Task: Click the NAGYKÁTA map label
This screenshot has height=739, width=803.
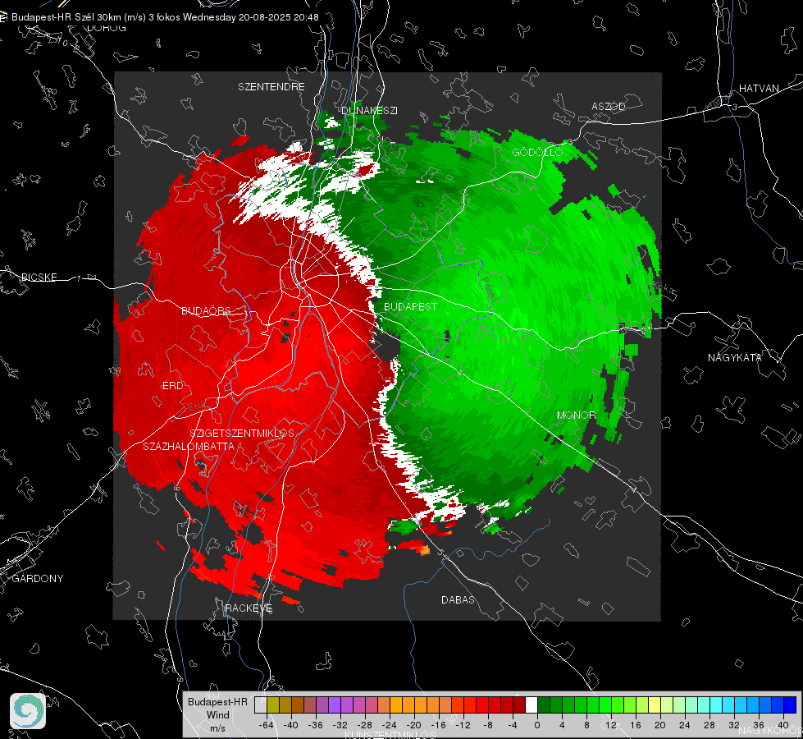Action: [x=734, y=358]
